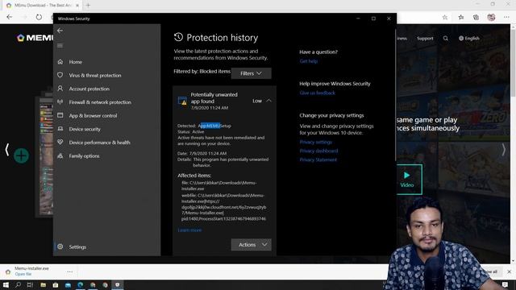Viewport: 516px width, 290px height.
Task: Click 'Potentially unwanted app found' title
Action: 214,98
